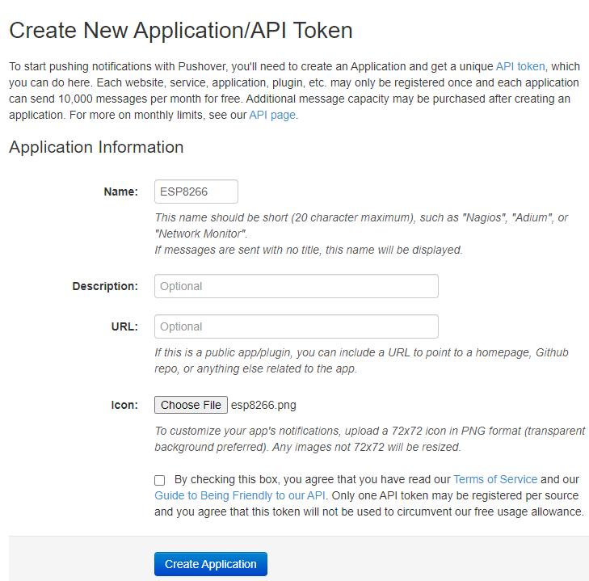Click the "By checking this box" agreement text

click(311, 479)
